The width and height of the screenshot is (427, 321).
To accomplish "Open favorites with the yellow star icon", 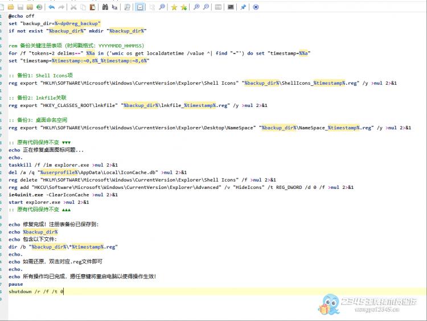I will click(174, 7).
